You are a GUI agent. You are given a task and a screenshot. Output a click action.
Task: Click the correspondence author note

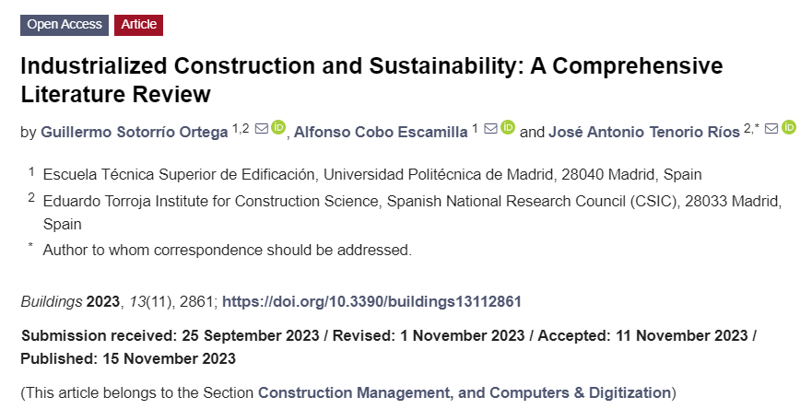tap(228, 250)
